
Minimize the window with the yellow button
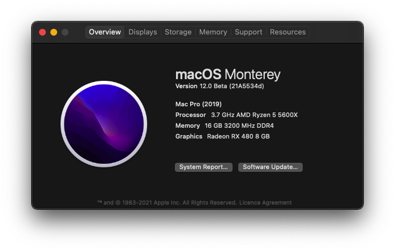[x=54, y=32]
